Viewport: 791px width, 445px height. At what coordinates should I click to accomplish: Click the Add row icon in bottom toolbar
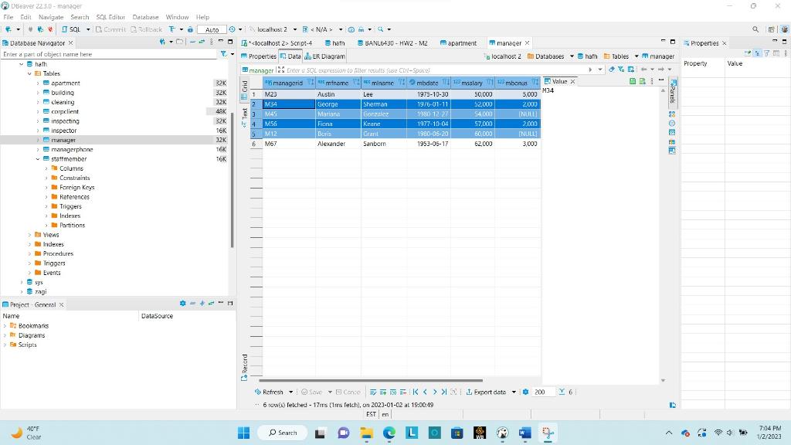point(383,392)
